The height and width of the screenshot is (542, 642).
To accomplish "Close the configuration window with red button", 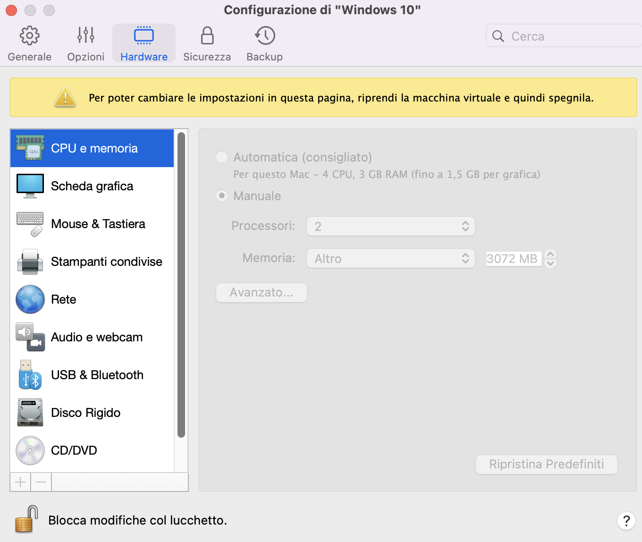I will coord(11,10).
